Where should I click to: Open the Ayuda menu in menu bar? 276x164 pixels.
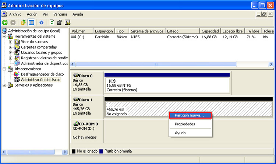(x=78, y=14)
